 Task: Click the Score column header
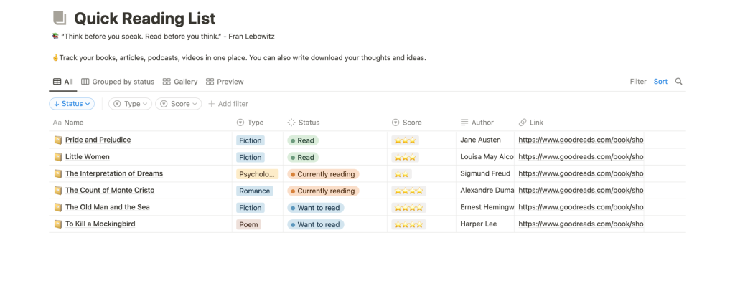[411, 123]
